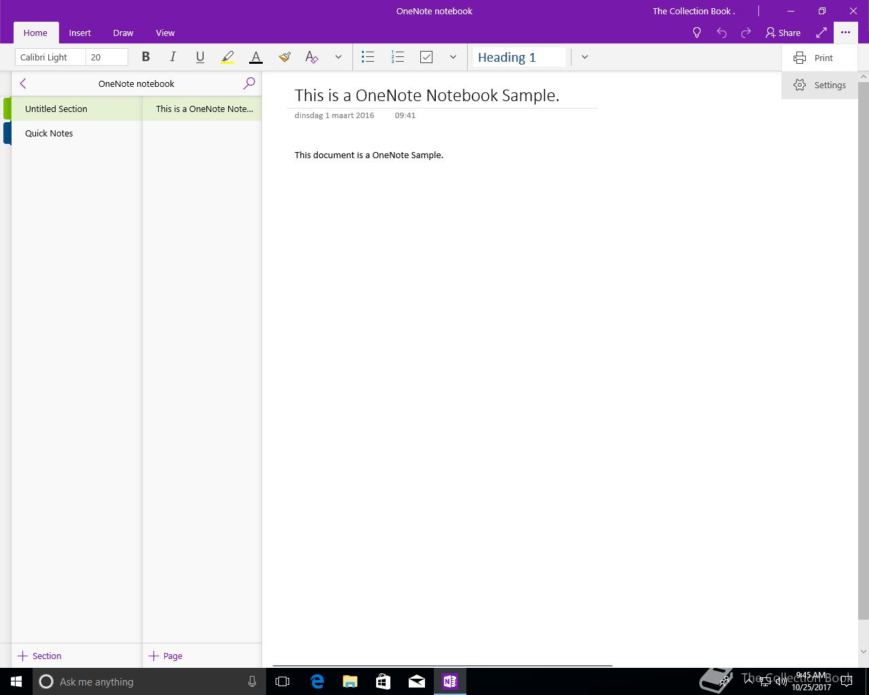Go back in notebook navigation

click(x=23, y=83)
